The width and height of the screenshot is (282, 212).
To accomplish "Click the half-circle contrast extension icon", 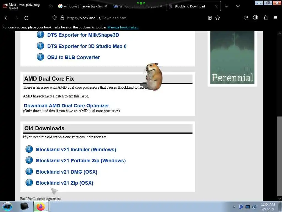I will [x=255, y=18].
